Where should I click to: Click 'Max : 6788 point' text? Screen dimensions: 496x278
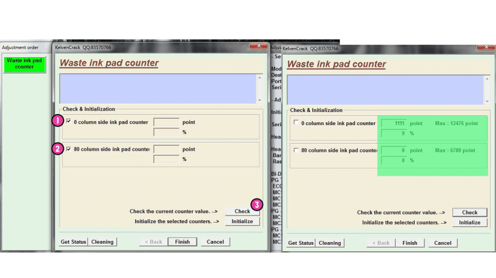[x=455, y=151]
